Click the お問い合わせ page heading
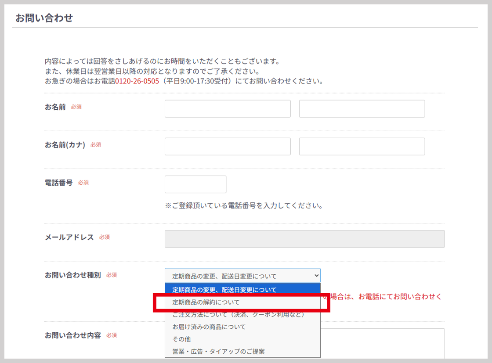Viewport: 492px width, 363px height. coord(44,18)
